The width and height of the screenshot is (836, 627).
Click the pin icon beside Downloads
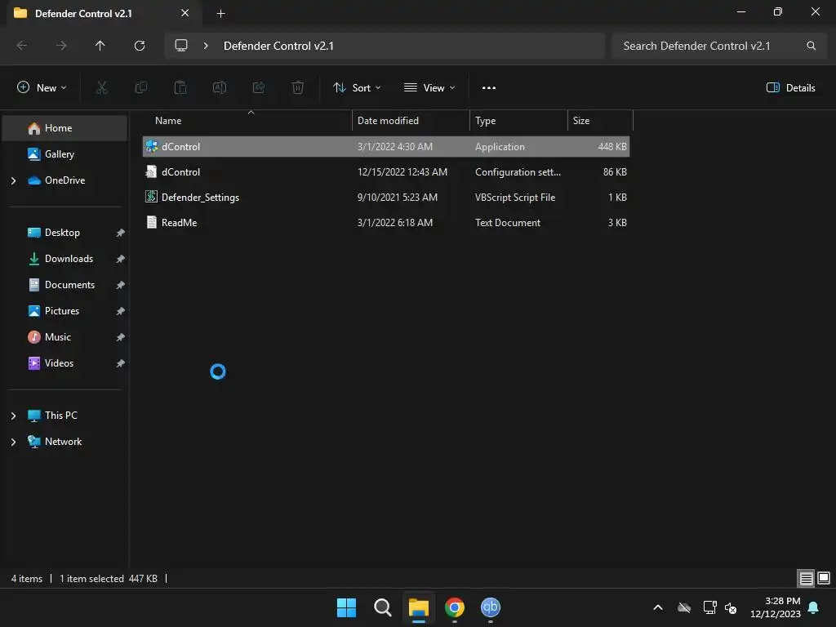(x=121, y=259)
